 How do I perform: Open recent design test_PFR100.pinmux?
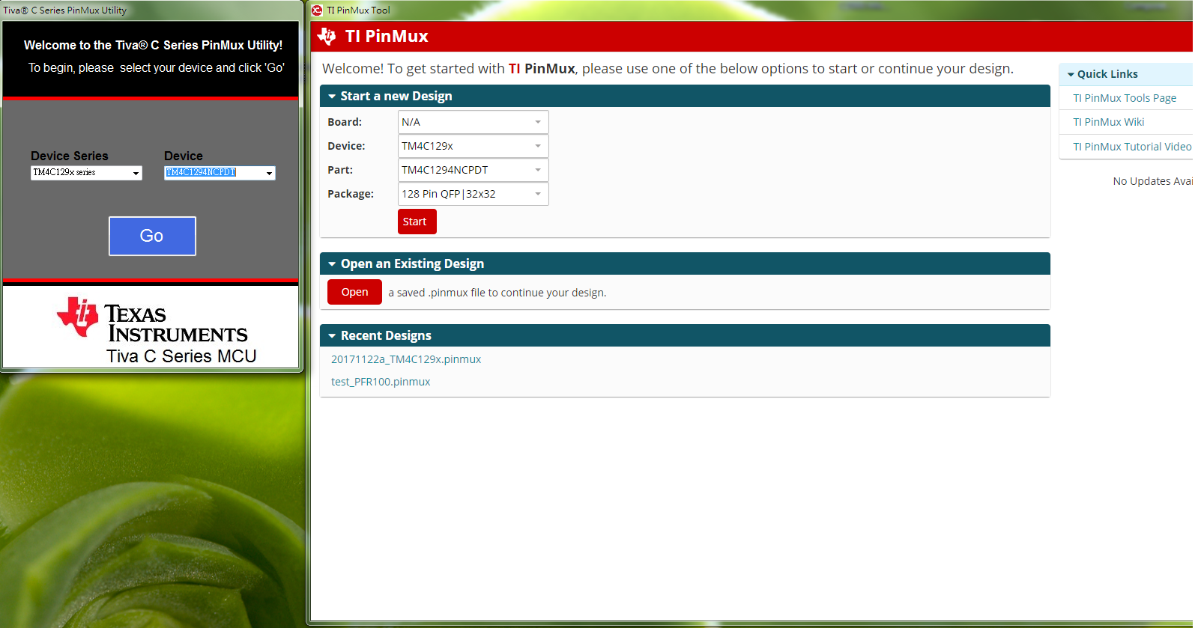click(381, 382)
